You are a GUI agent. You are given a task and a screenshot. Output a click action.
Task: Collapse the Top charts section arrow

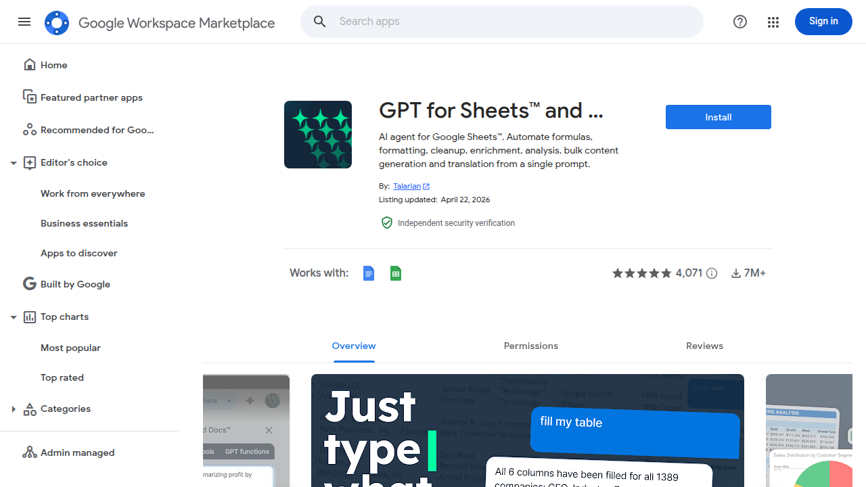[13, 317]
